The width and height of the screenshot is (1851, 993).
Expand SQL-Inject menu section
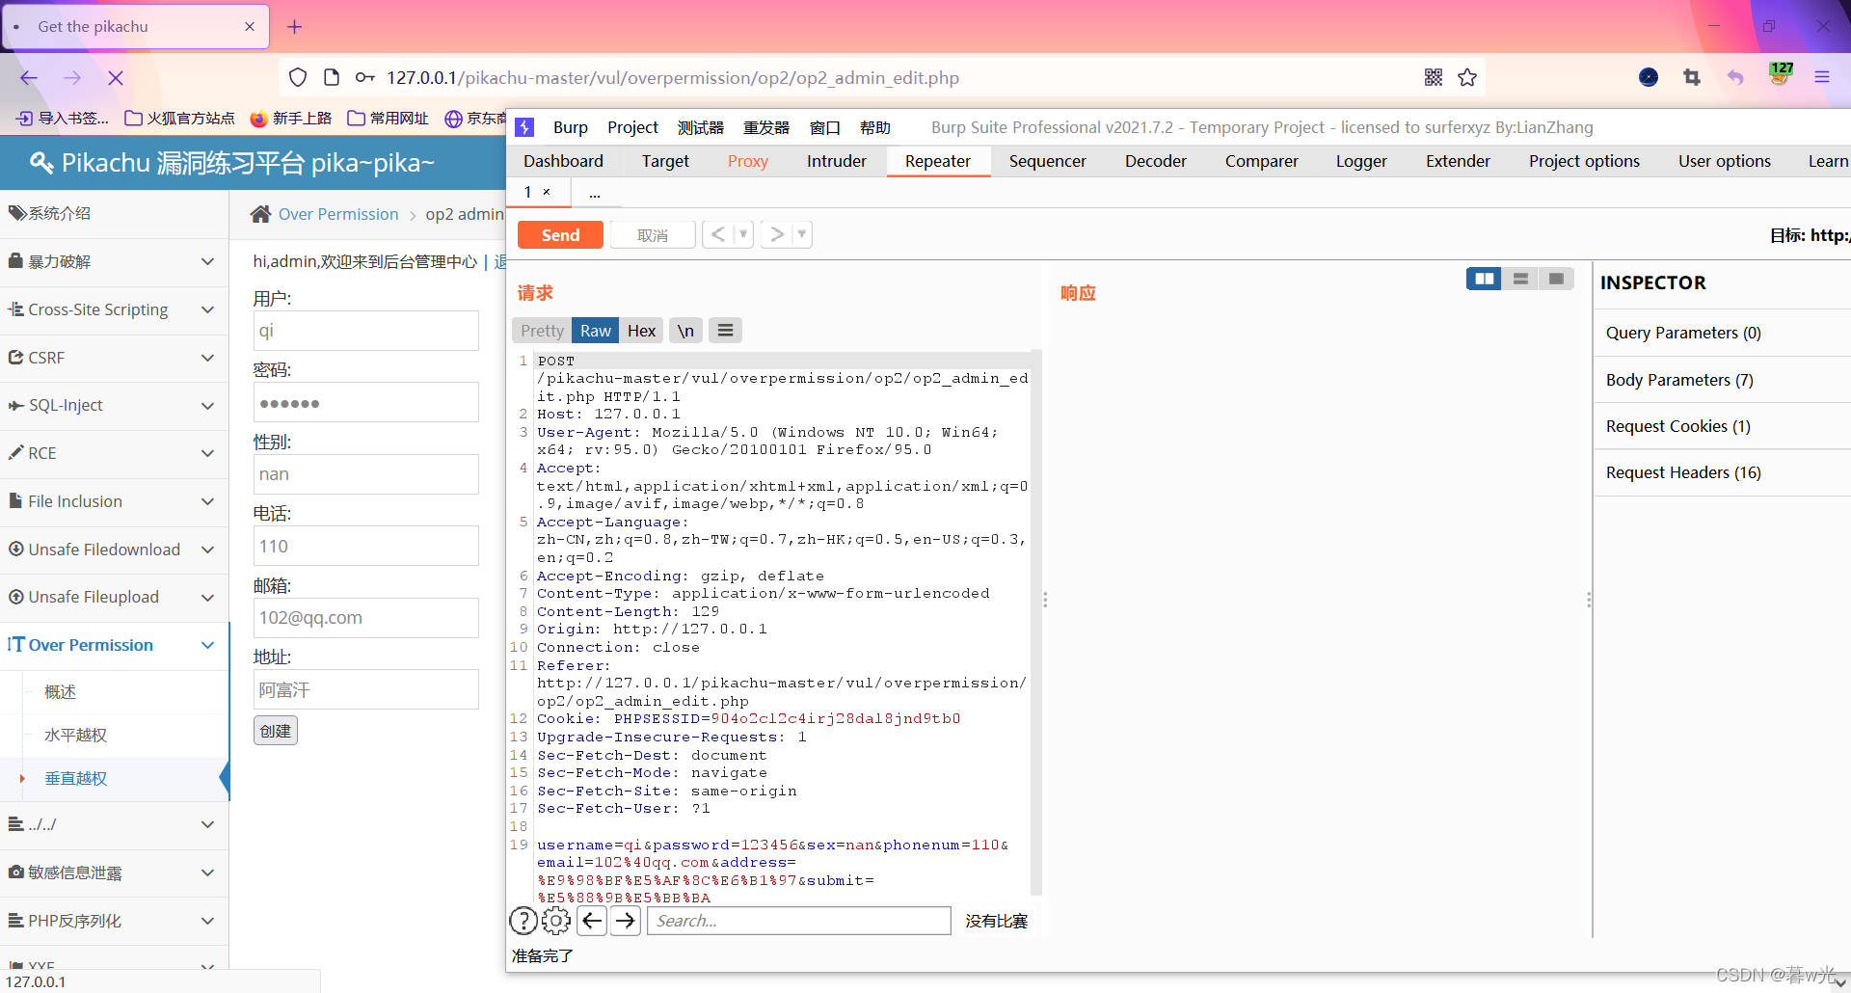114,405
